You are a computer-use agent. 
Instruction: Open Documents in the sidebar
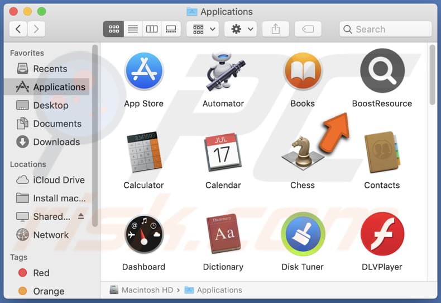tap(47, 124)
